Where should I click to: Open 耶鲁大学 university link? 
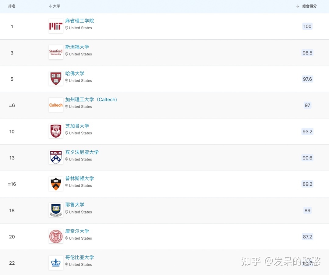coord(75,205)
